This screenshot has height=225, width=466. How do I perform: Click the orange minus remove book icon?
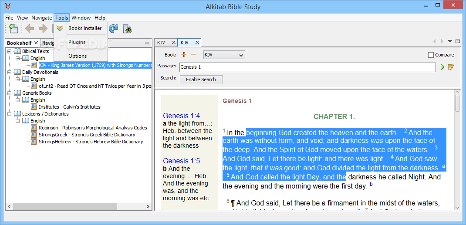click(193, 55)
